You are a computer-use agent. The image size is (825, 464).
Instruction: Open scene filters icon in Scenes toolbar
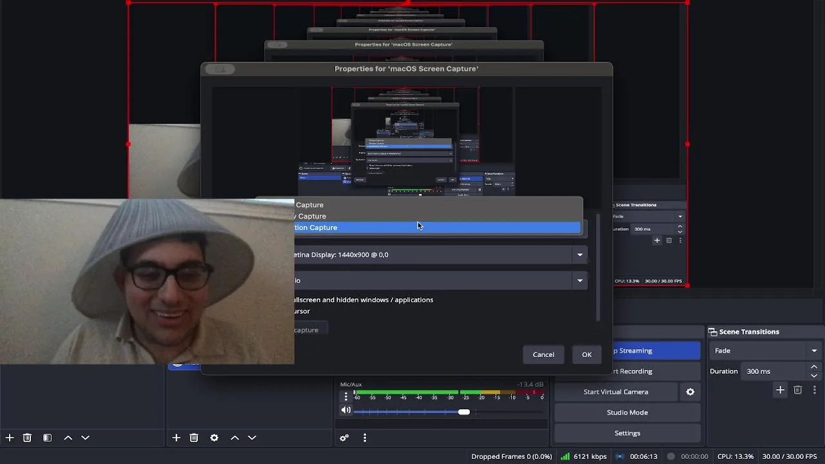(47, 438)
